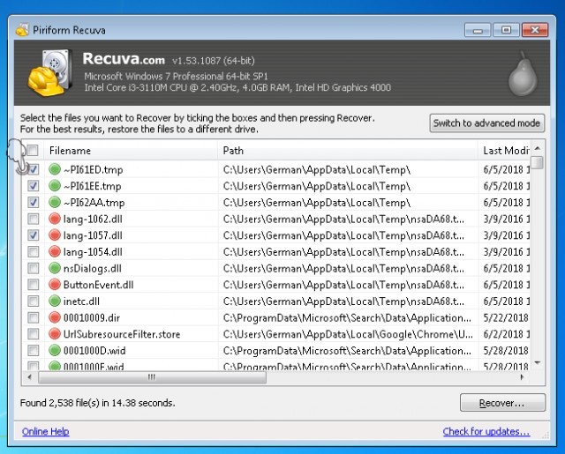
Task: Minimize the Piriform Recuva window
Action: (478, 30)
